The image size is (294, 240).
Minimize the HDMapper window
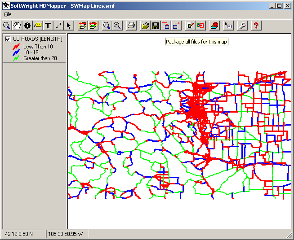click(272, 6)
